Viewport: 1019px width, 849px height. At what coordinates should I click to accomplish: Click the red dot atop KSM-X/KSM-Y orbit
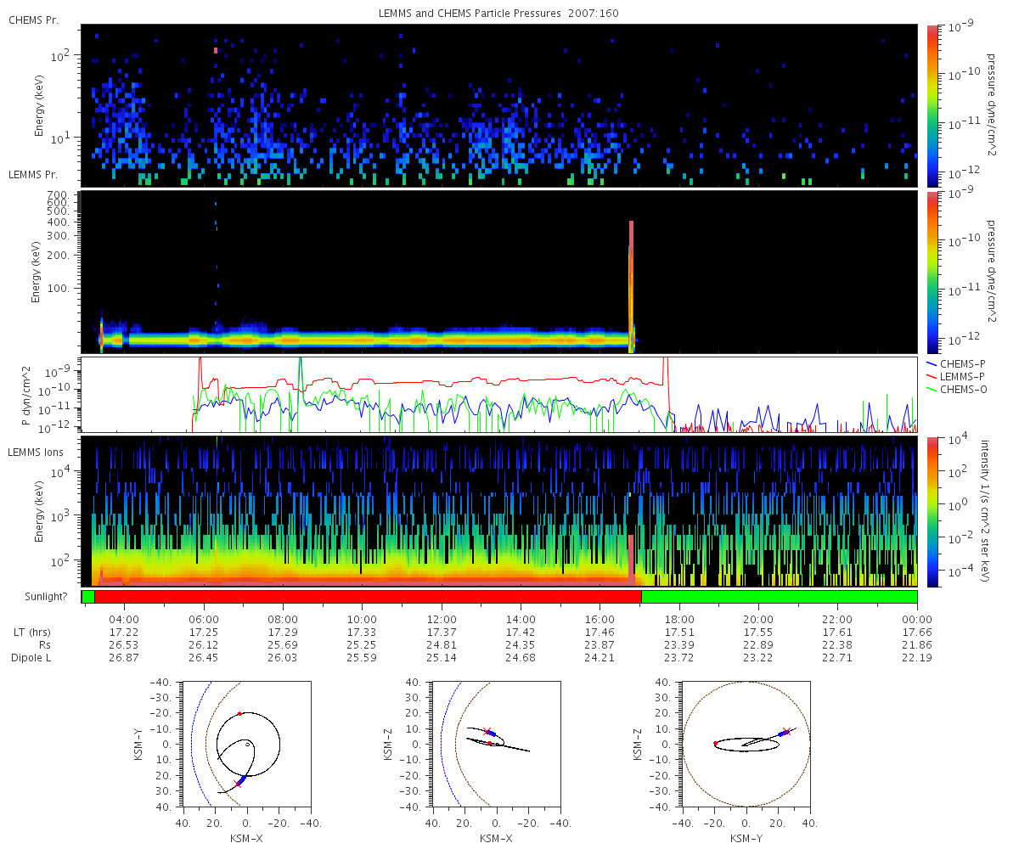[239, 713]
